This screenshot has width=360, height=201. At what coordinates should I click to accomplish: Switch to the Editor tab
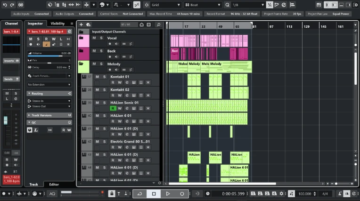[54, 184]
